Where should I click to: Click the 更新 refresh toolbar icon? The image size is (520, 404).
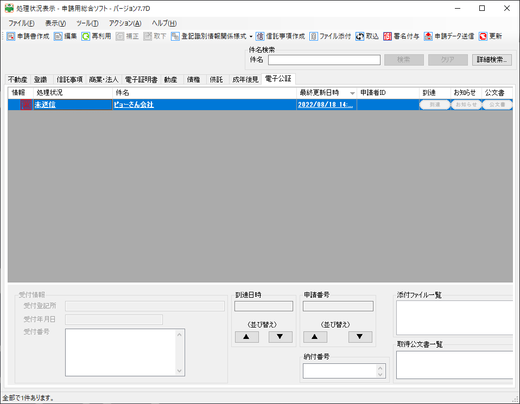pyautogui.click(x=483, y=36)
